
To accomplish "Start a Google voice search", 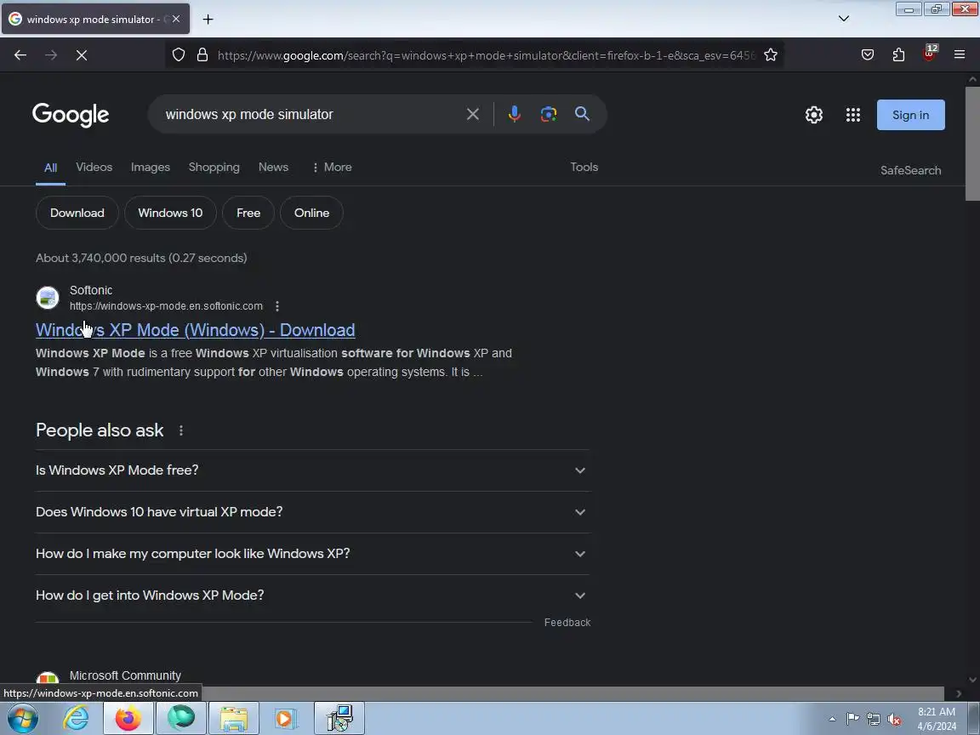I will click(515, 114).
